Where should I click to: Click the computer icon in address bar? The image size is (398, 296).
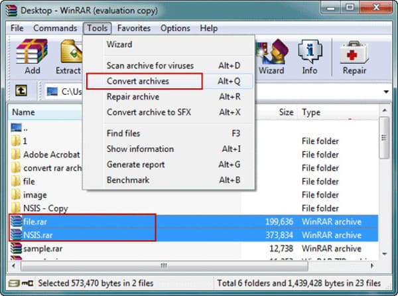pyautogui.click(x=52, y=92)
